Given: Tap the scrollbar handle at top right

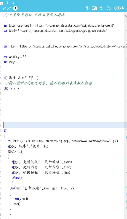Looking at the screenshot, I should (126, 16).
